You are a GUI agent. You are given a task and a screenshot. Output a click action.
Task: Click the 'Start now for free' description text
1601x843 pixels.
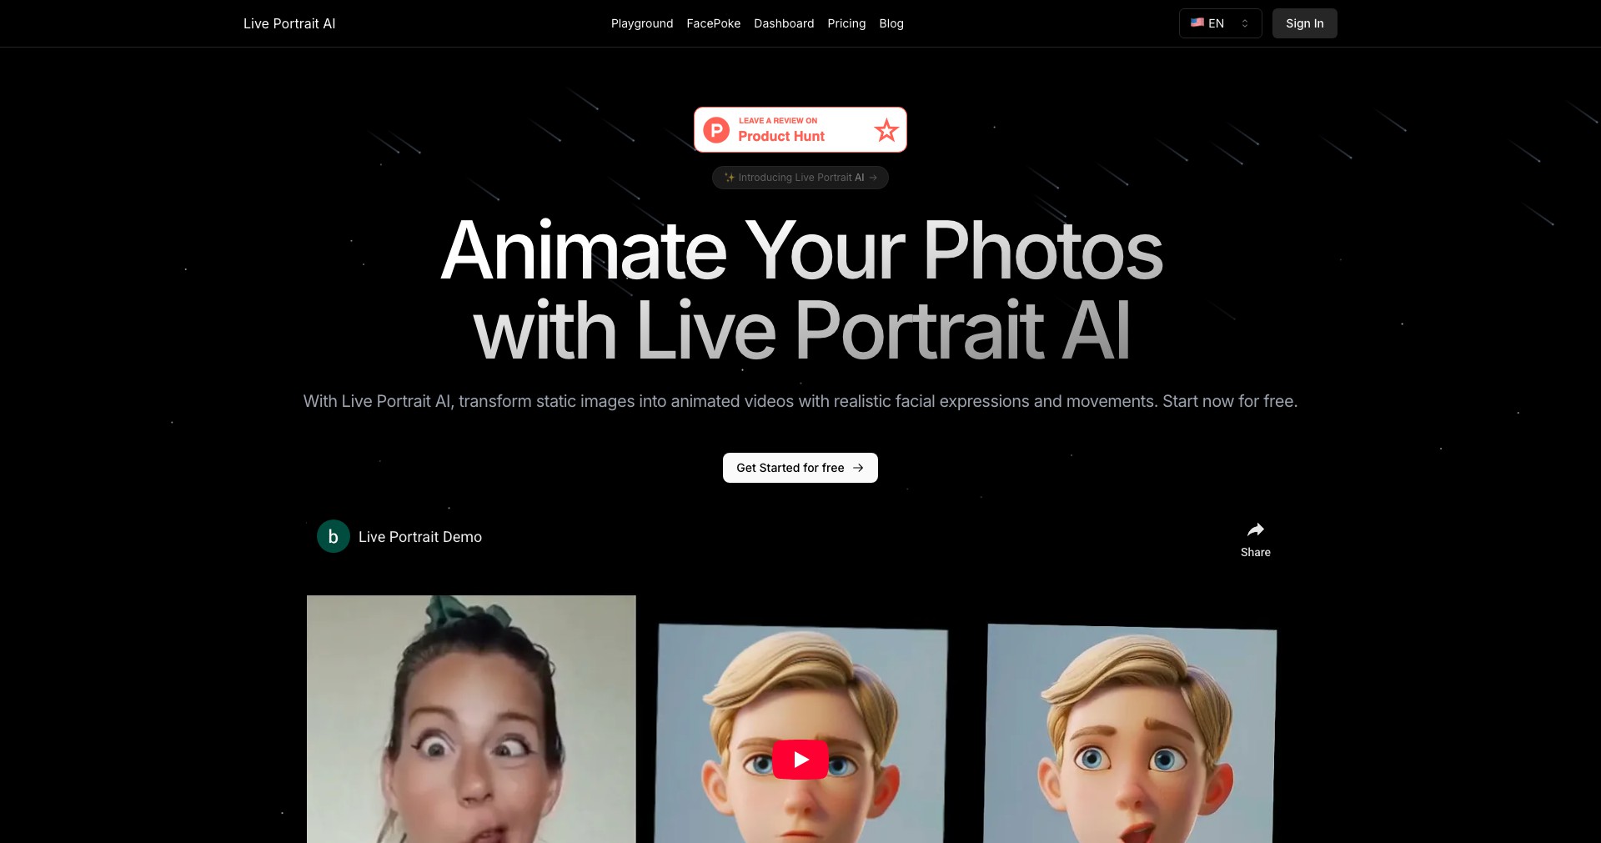click(x=1230, y=401)
